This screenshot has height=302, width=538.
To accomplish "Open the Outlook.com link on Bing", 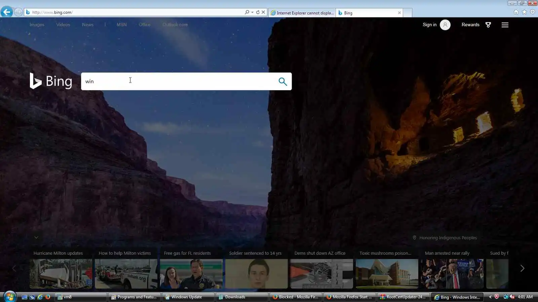I will pos(175,24).
